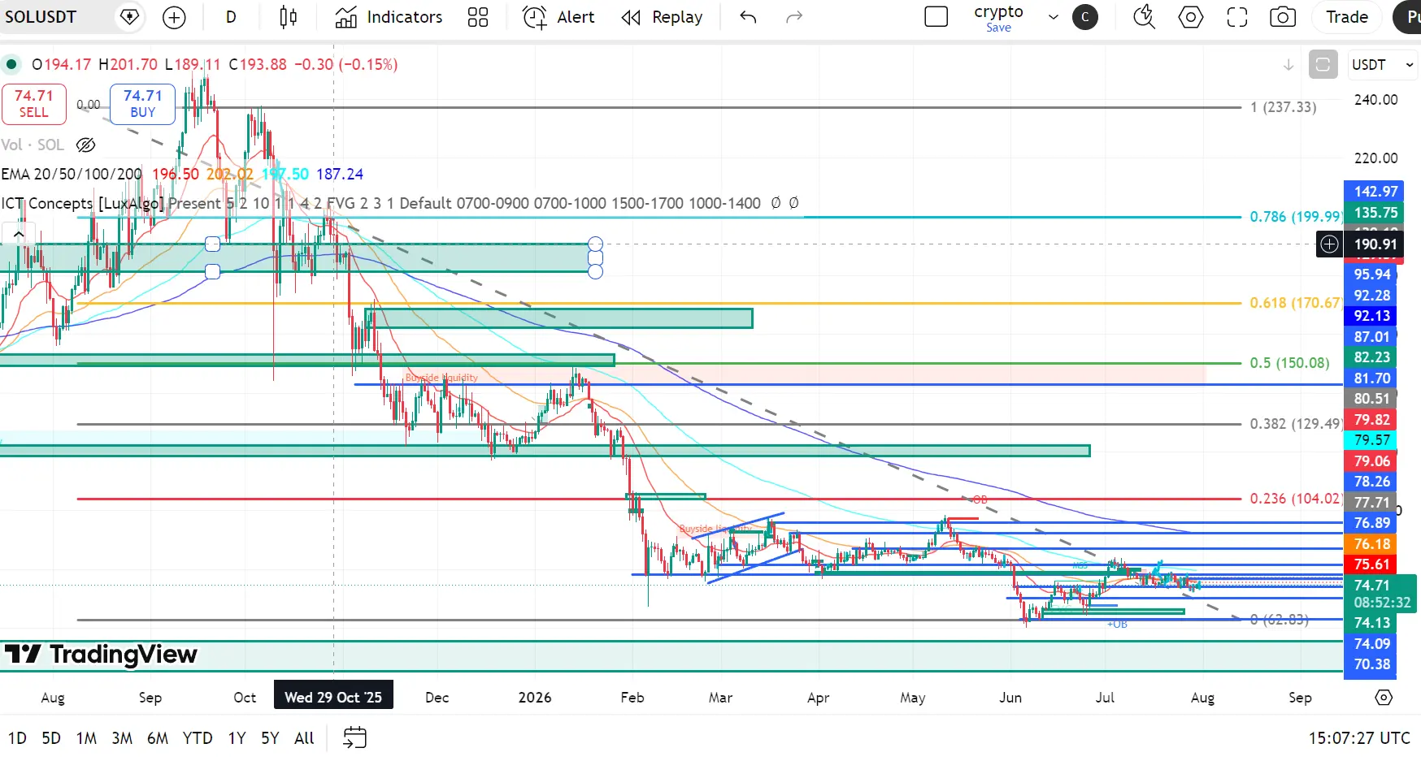Open chart settings hexagon icon

[1191, 17]
